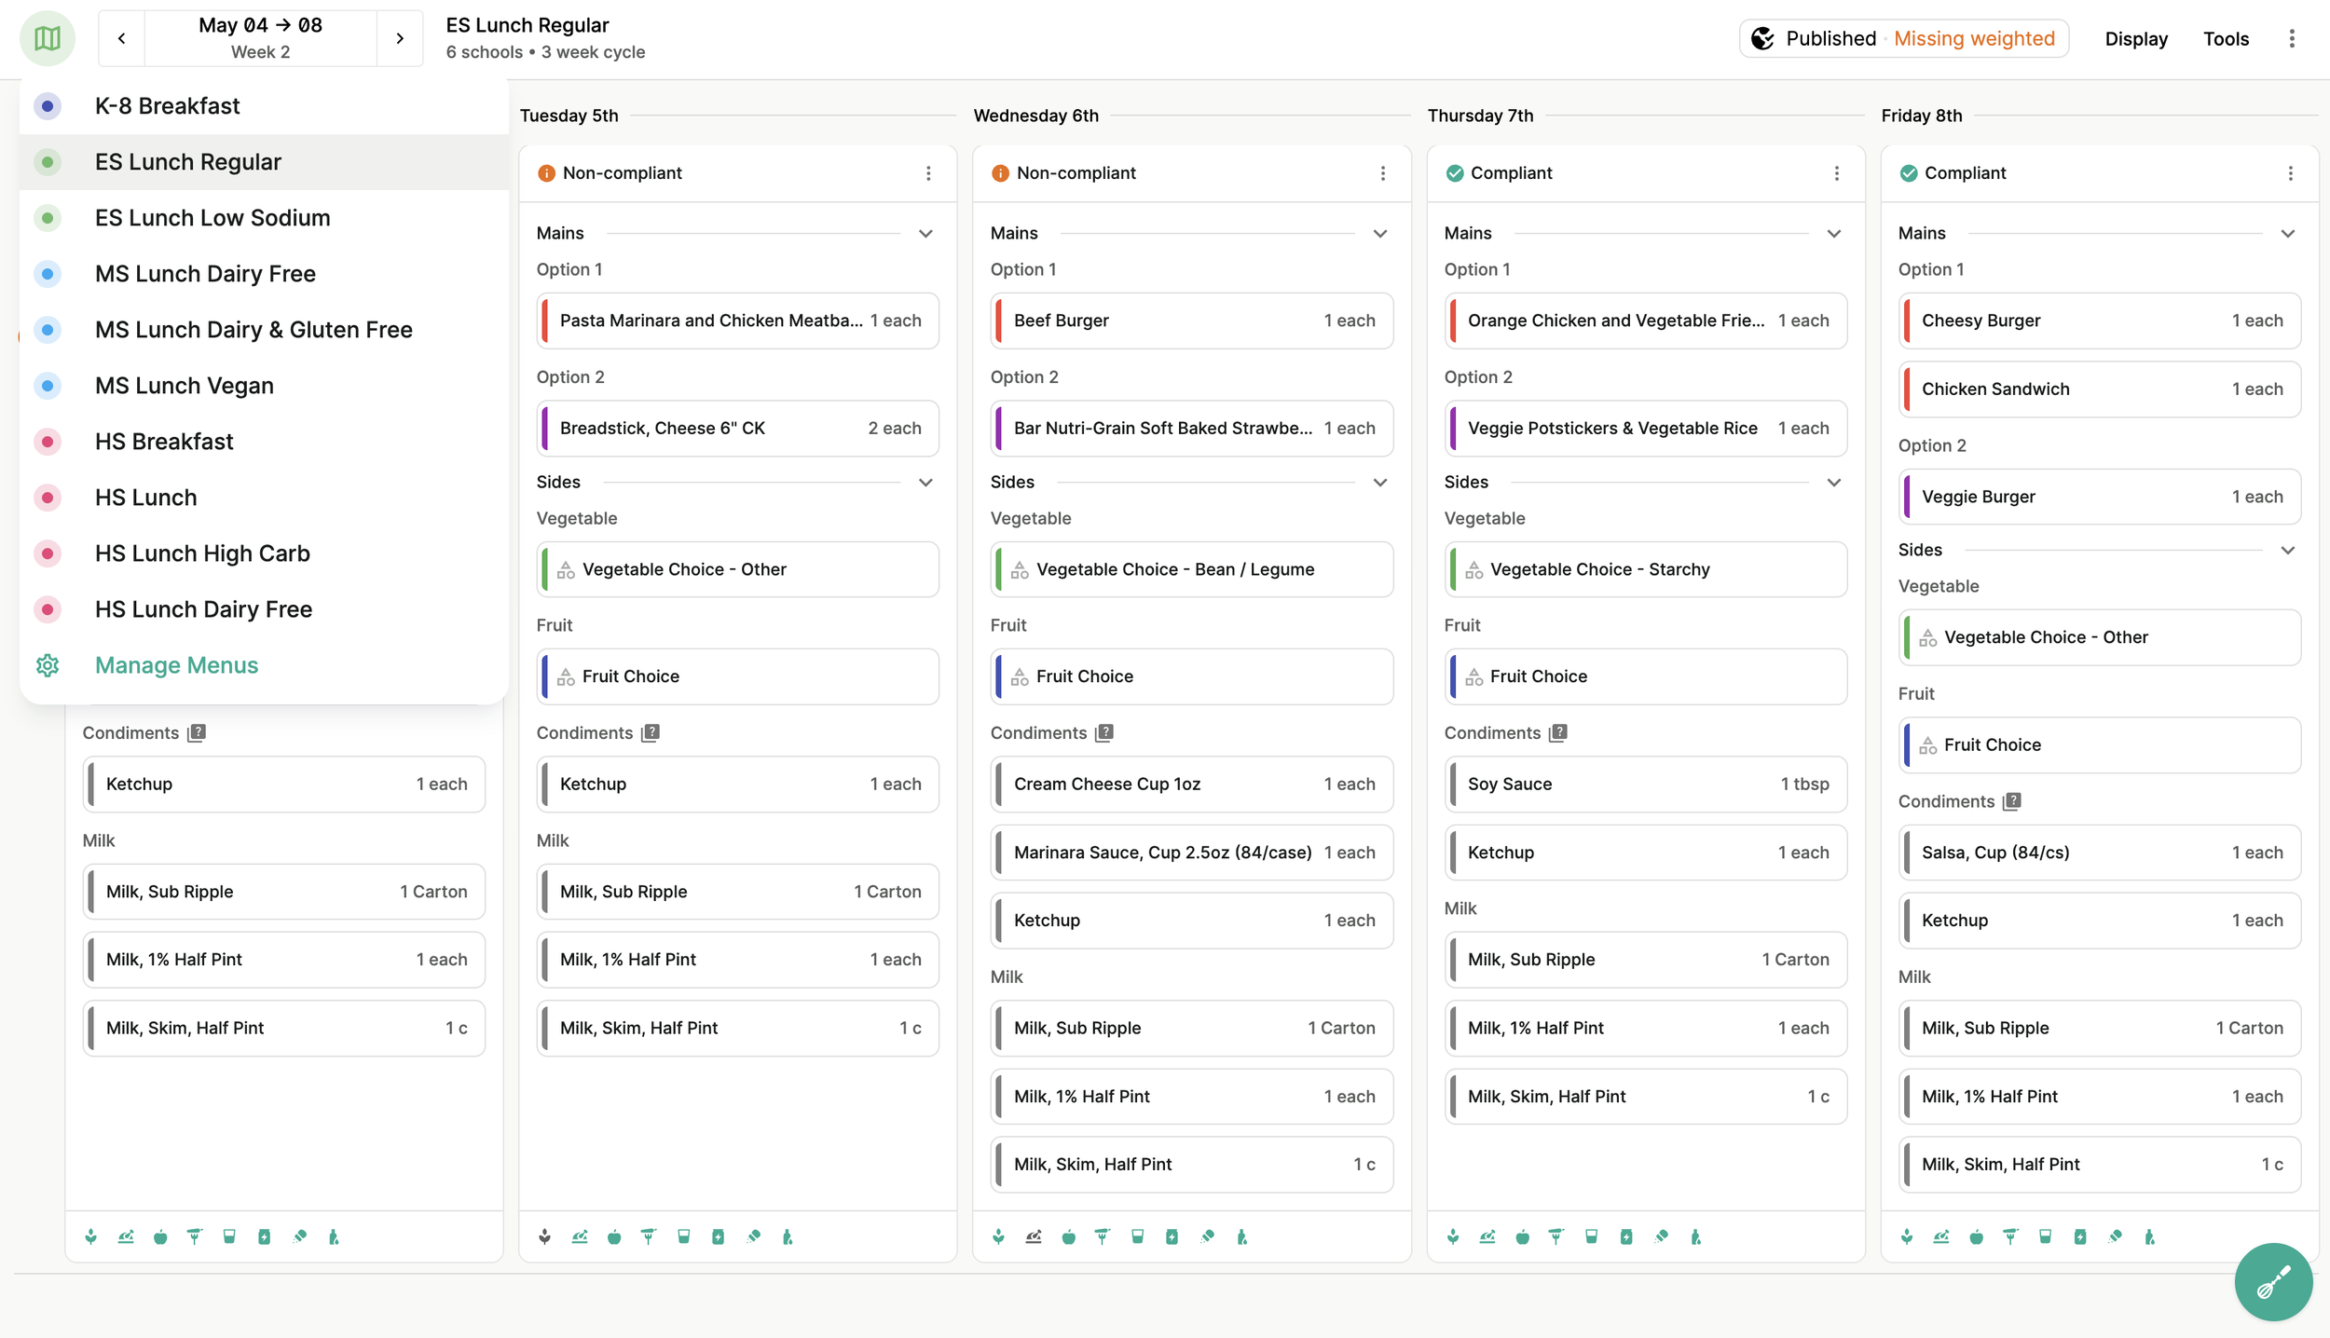Click Thursday's sodium salt shaker icon
This screenshot has width=2330, height=1338.
click(x=1661, y=1236)
